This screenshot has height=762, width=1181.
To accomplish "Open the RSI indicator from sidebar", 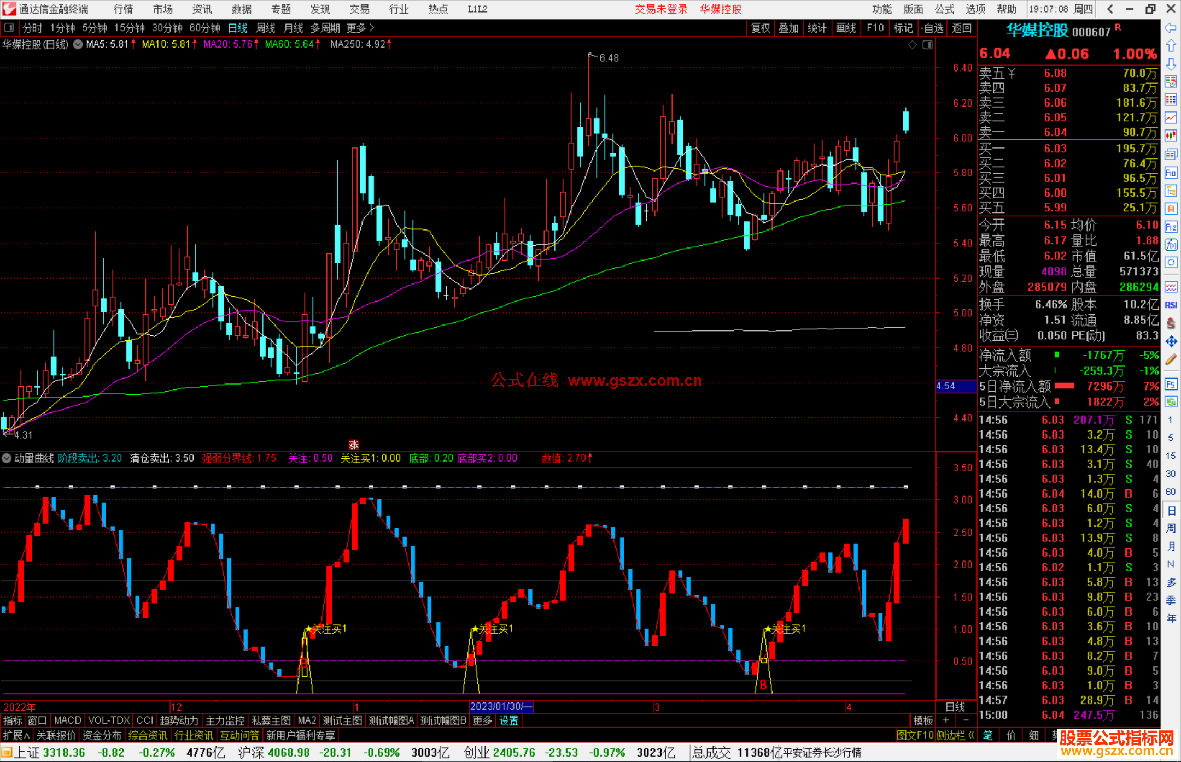I will coord(1171,305).
